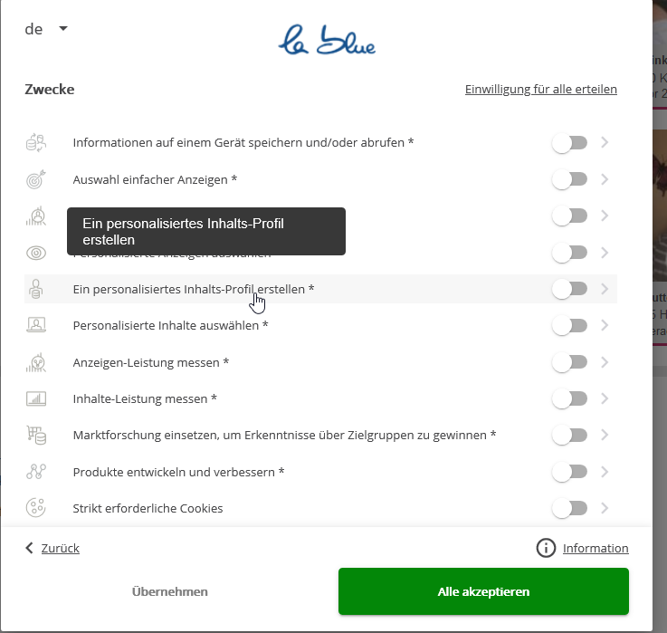Toggle on Personalisierte Inhalte auswählen
667x633 pixels.
point(569,325)
